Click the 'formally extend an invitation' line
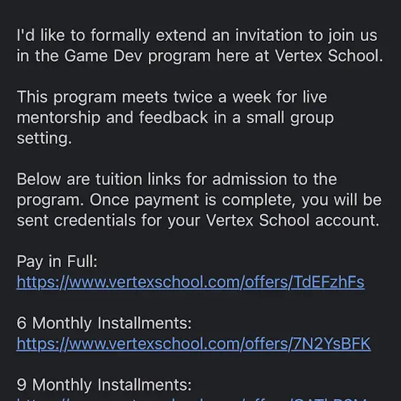This screenshot has height=401, width=401. tap(197, 35)
